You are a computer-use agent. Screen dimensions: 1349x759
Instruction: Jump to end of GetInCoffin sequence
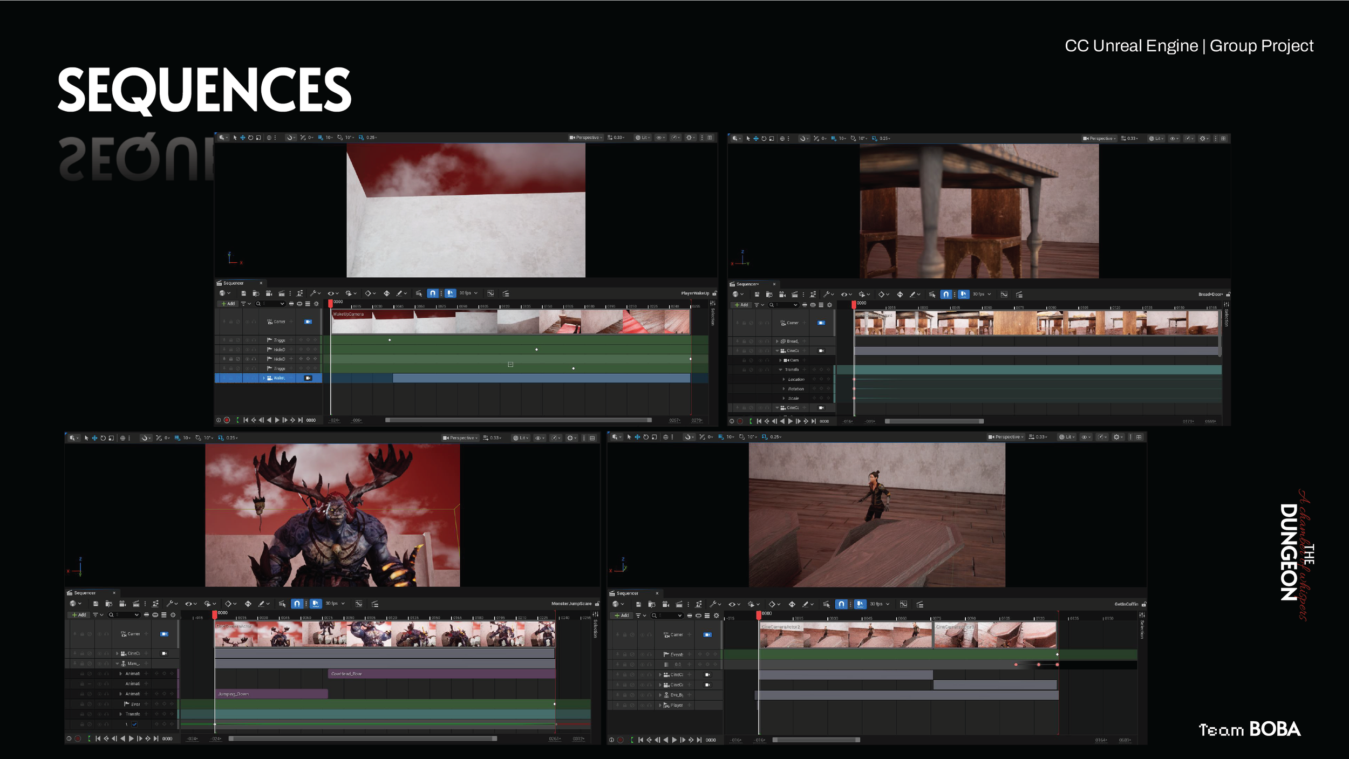699,740
